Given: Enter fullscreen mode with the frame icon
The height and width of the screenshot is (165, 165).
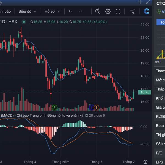Looking at the screenshot, I should click(x=118, y=11).
